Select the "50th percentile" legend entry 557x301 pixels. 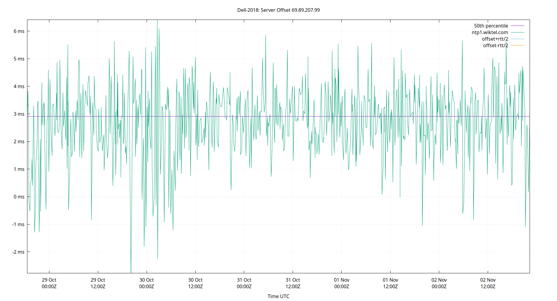pos(491,26)
